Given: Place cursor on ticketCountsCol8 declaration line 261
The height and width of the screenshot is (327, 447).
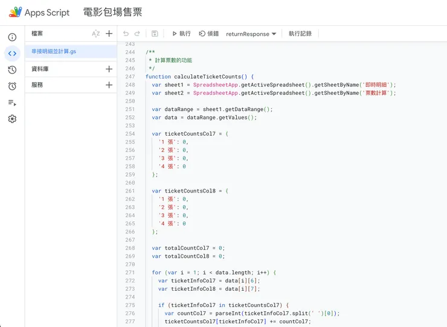Looking at the screenshot, I should [x=190, y=191].
